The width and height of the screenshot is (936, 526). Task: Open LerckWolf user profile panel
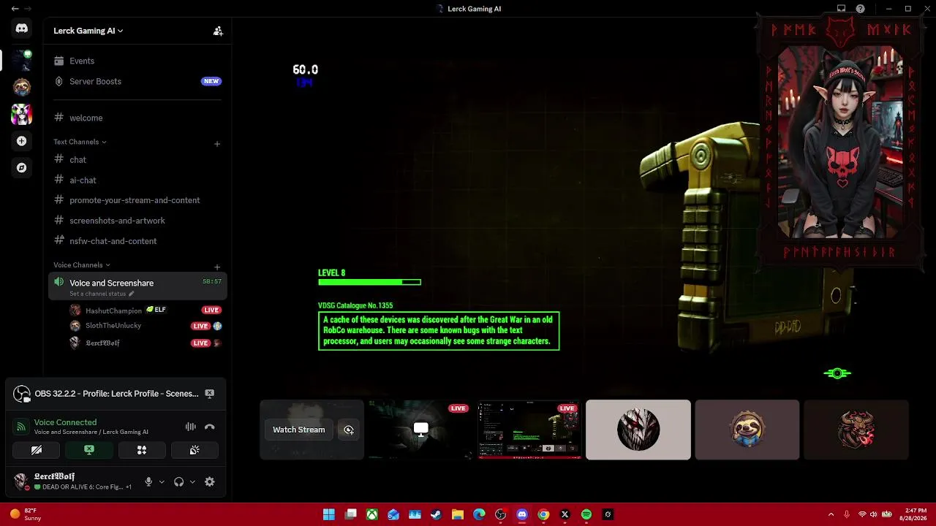[x=73, y=481]
